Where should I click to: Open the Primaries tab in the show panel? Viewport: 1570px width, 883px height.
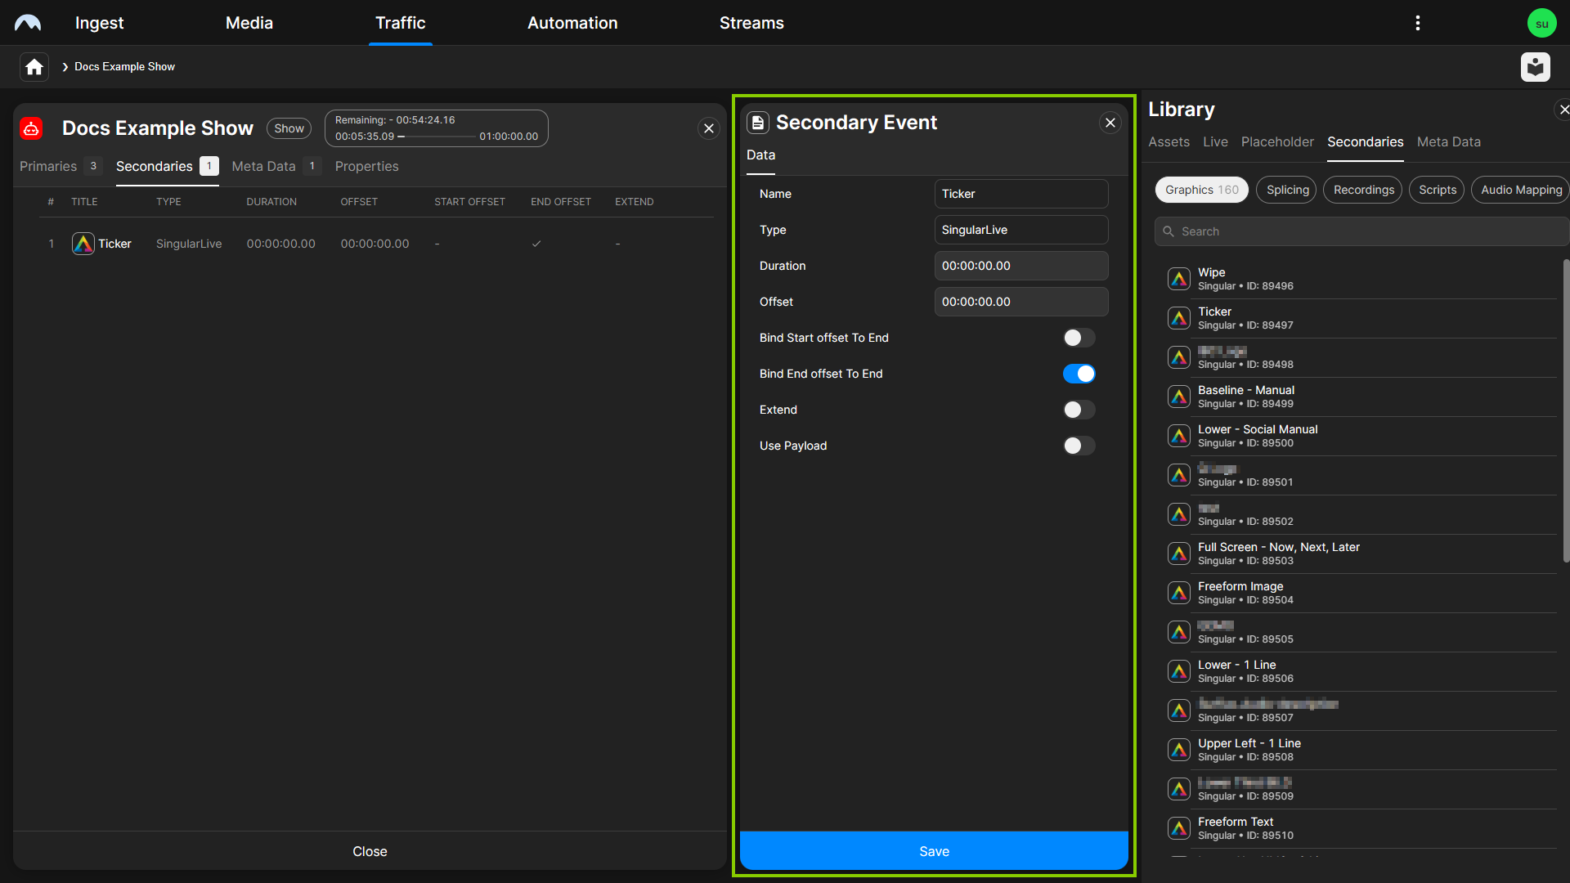tap(47, 166)
